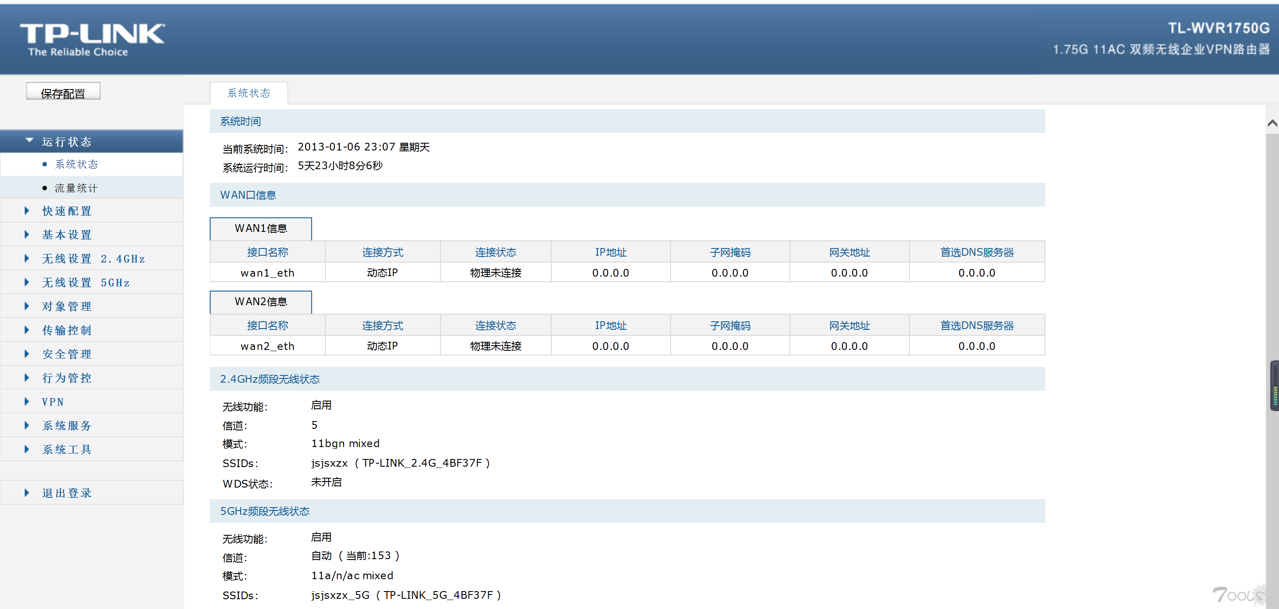Open the 运行状态 menu label
The width and height of the screenshot is (1279, 609).
67,142
